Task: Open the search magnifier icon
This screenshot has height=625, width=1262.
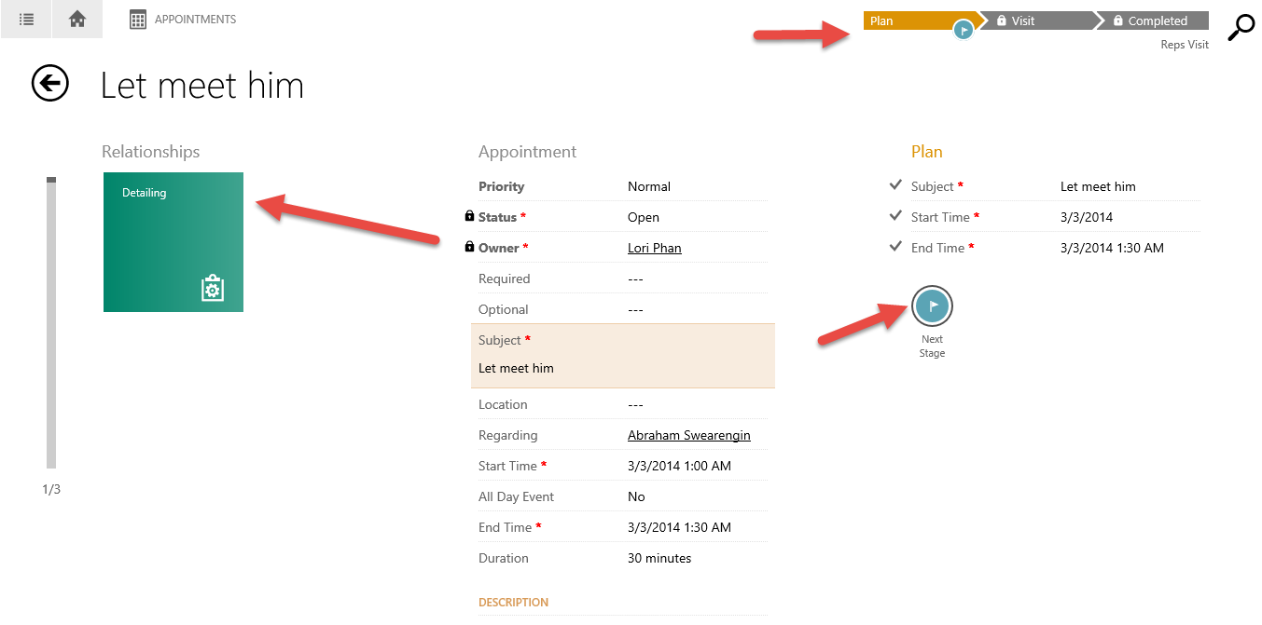Action: (1240, 29)
